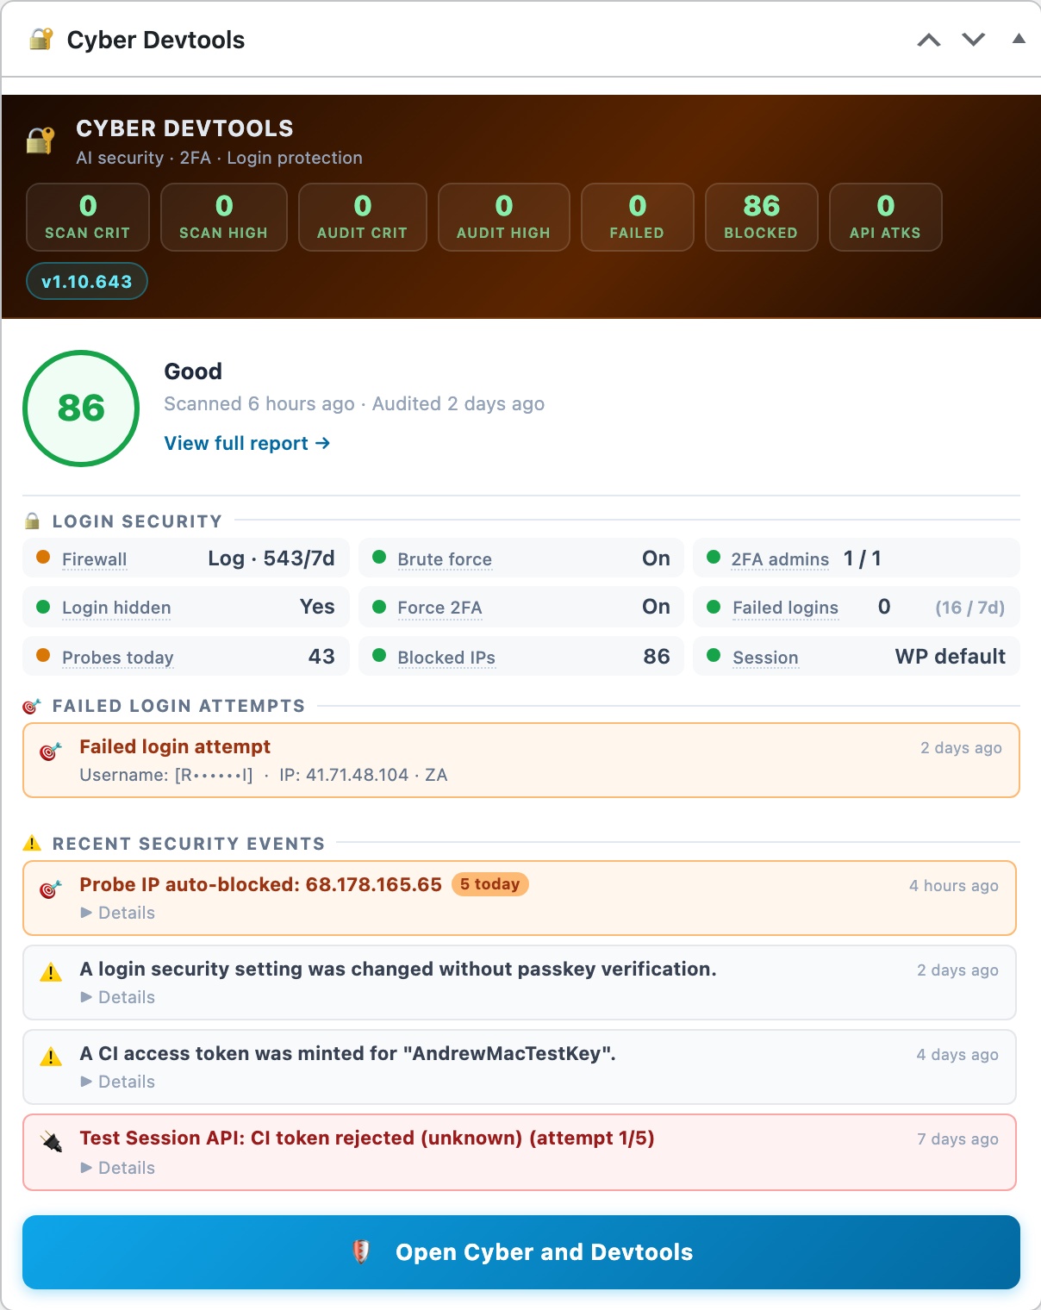Click the warning icon by Recent Security Events

(32, 843)
